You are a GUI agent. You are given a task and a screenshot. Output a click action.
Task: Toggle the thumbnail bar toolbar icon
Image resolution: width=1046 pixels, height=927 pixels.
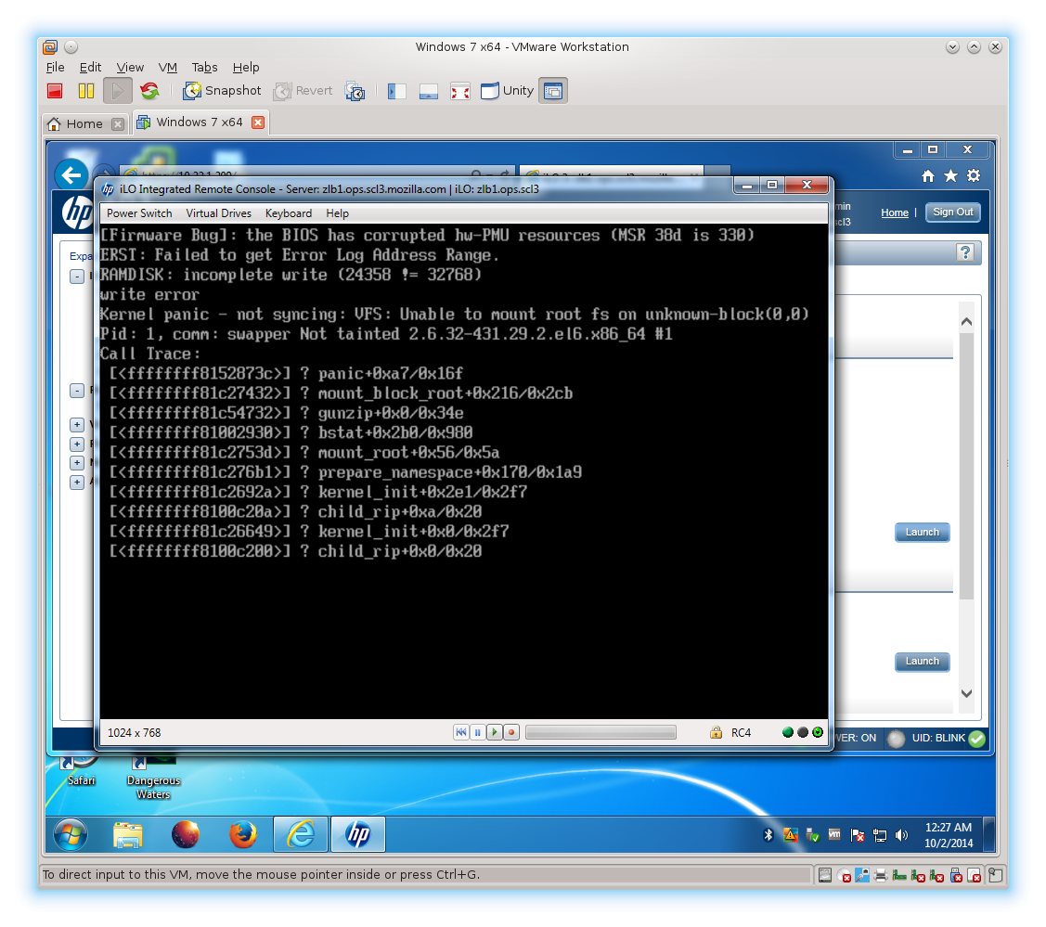[x=428, y=91]
